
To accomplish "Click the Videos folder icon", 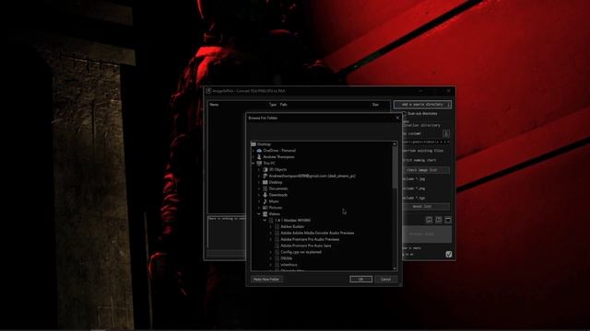I will tap(265, 214).
